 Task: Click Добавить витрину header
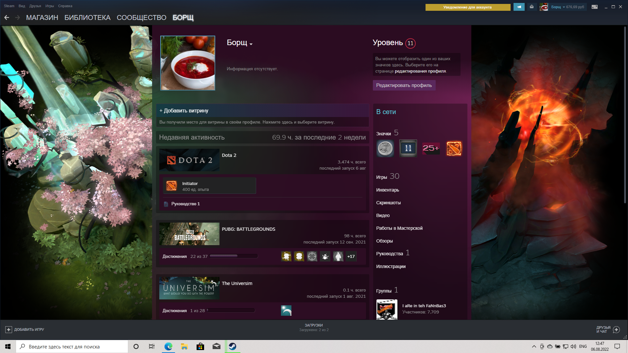point(262,110)
